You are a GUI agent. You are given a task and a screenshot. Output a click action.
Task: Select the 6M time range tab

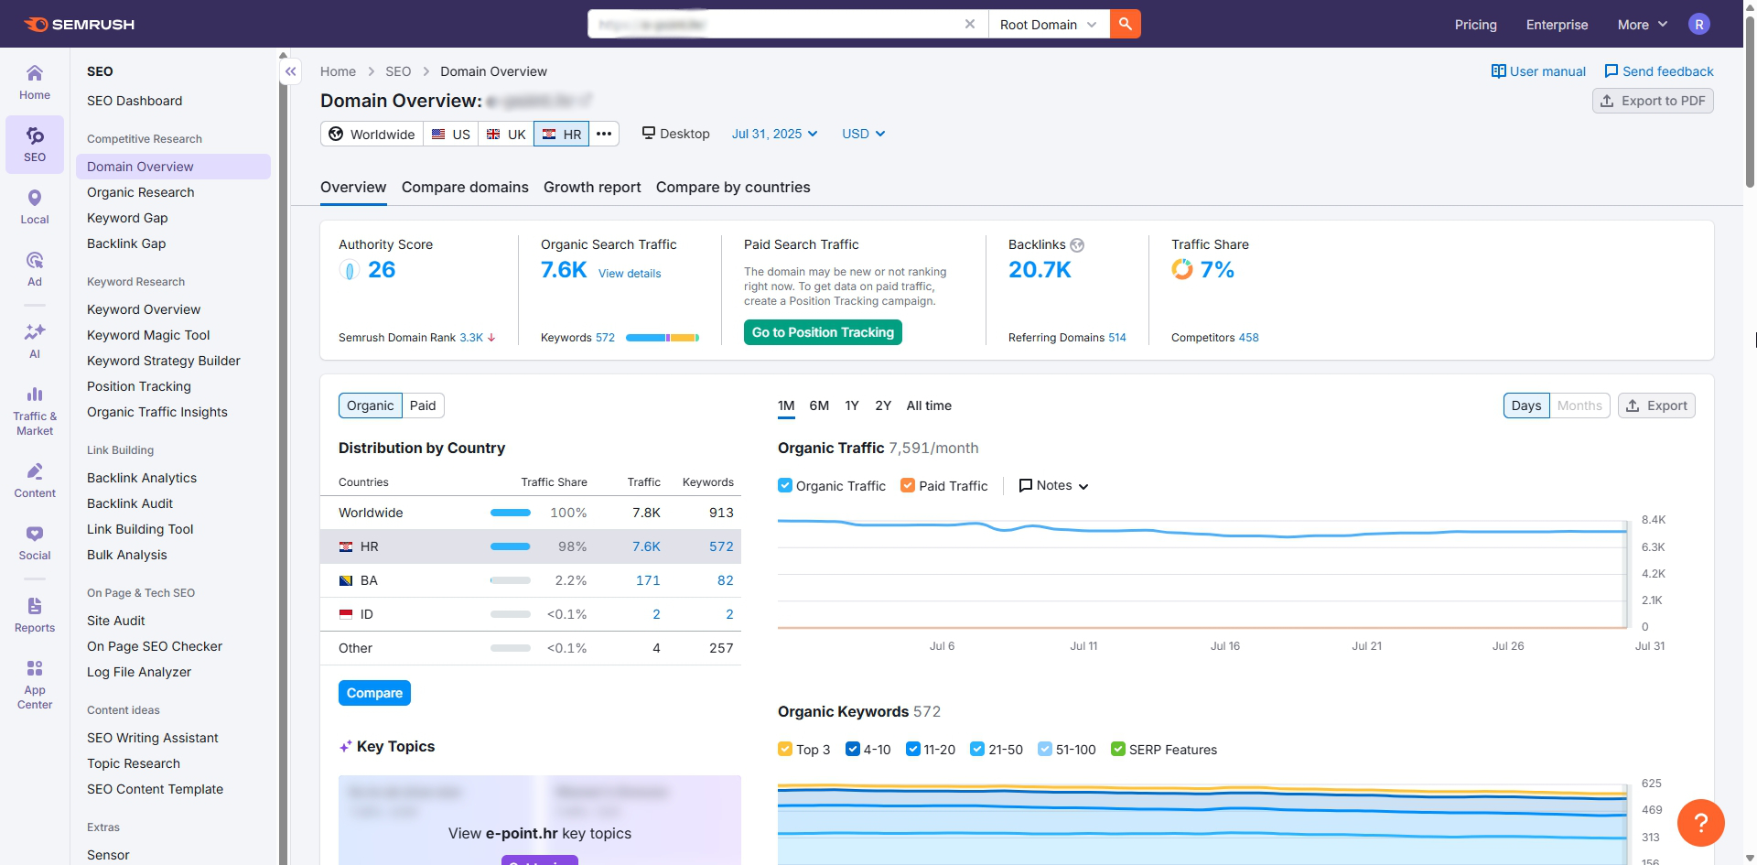point(819,405)
